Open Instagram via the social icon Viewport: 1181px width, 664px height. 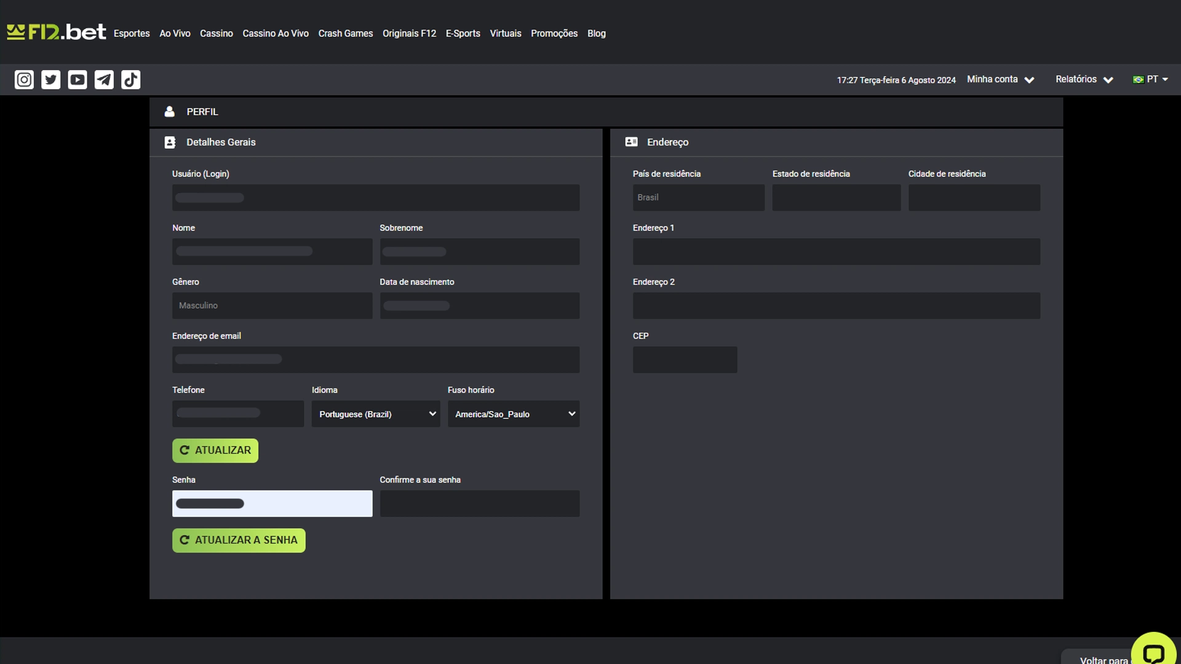[23, 79]
